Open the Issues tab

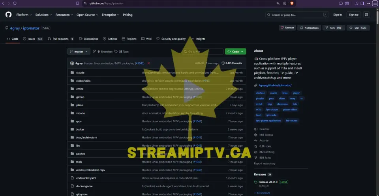(x=33, y=39)
